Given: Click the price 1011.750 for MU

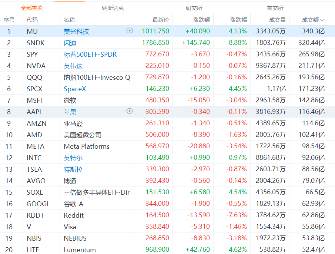Looking at the screenshot, I should coord(155,31).
